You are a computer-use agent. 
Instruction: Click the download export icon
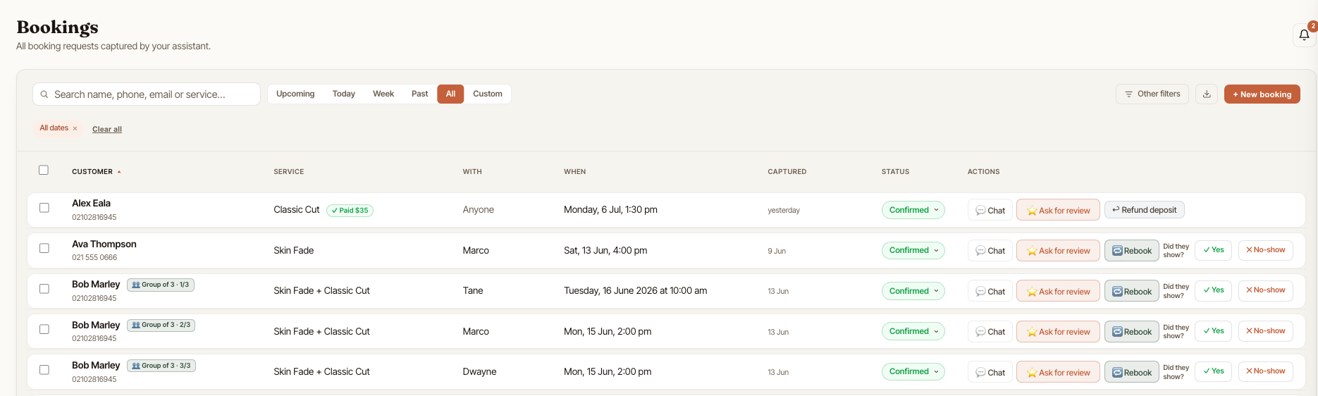(1207, 94)
